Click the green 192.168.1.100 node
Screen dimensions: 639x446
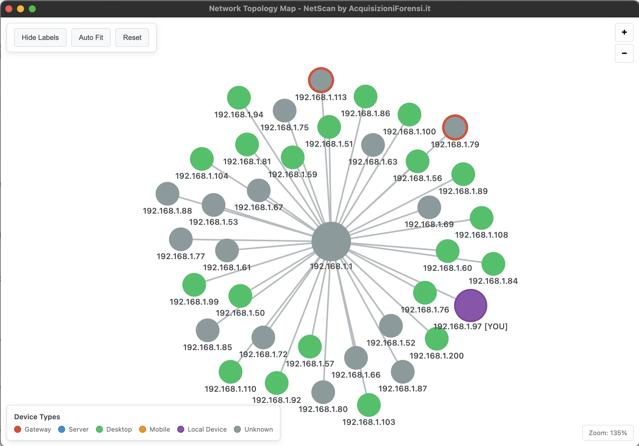[x=410, y=114]
